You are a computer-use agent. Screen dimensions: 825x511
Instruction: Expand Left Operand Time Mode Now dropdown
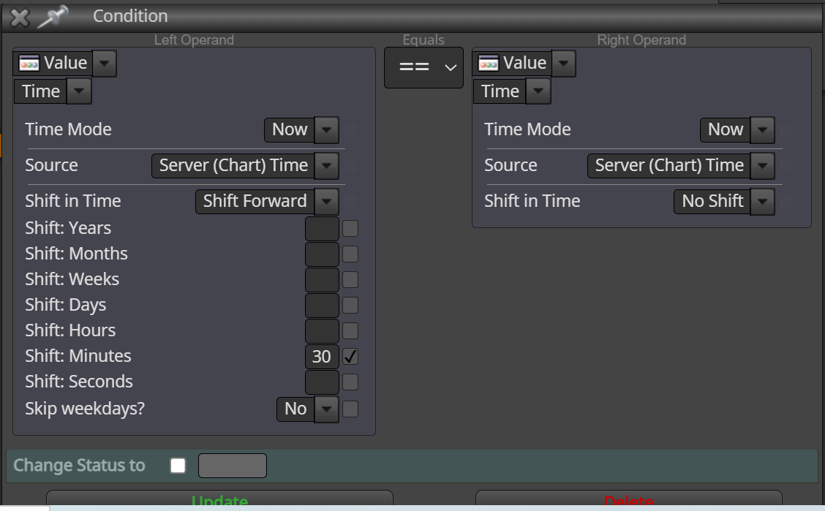tap(327, 129)
